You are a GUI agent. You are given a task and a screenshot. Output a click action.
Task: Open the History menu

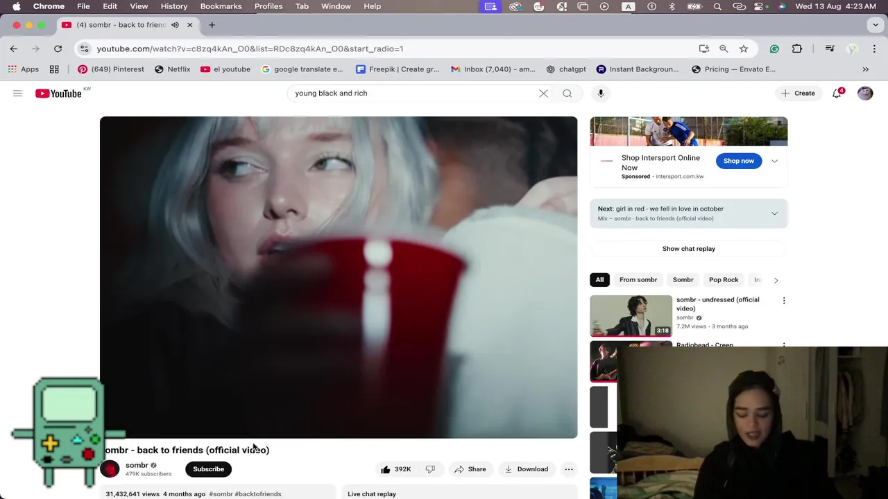click(x=174, y=6)
